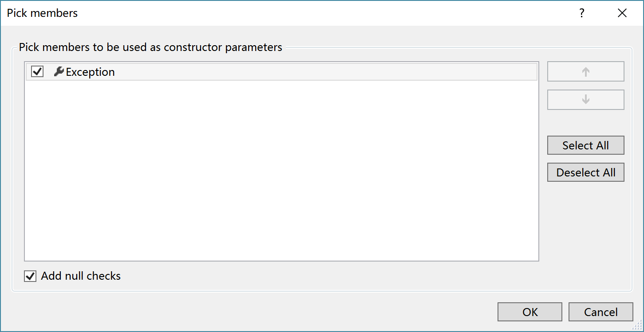
Task: Click the Add null checks label text
Action: (x=81, y=276)
